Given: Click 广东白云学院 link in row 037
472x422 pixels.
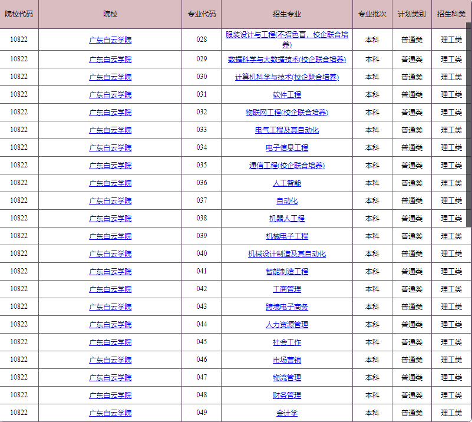Looking at the screenshot, I should pos(110,201).
